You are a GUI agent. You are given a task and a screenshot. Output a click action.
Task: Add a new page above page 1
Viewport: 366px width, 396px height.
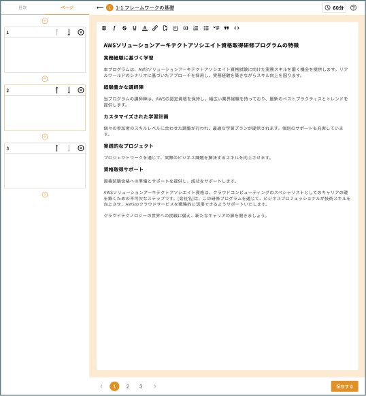coord(45,21)
